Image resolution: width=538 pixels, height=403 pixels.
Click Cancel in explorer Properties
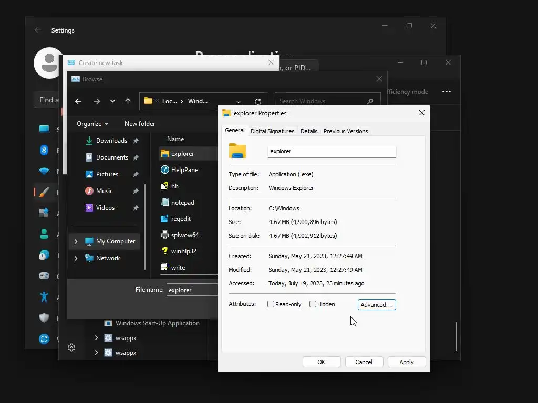(364, 362)
